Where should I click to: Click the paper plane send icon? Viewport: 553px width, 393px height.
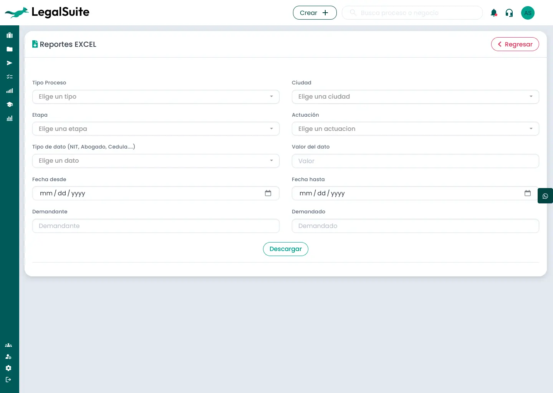click(x=10, y=63)
